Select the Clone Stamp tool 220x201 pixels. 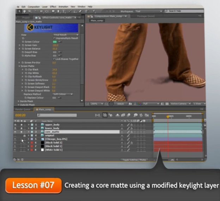click(x=75, y=11)
